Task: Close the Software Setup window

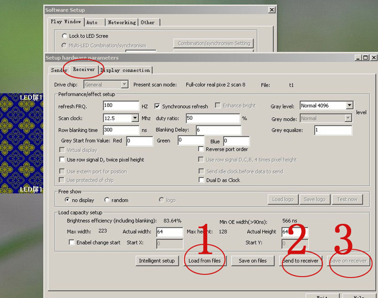Action: click(272, 10)
